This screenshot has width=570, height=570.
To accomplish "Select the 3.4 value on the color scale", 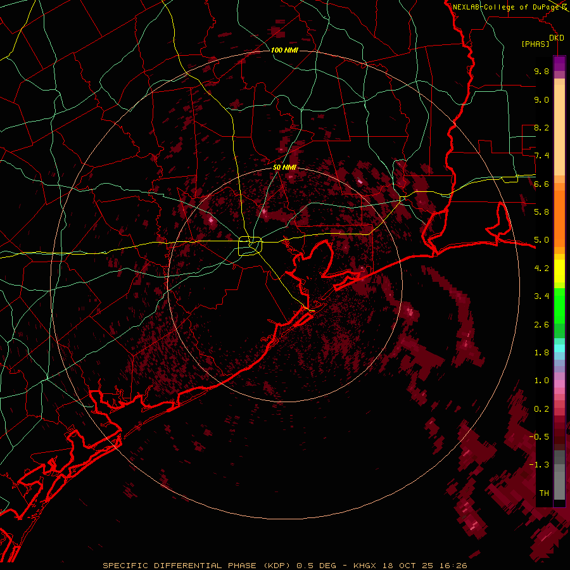I will pyautogui.click(x=541, y=296).
